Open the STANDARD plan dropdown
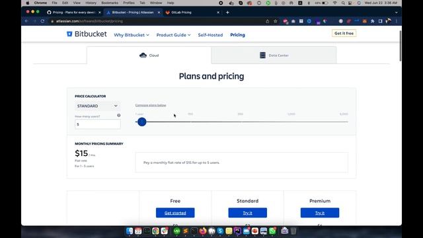 (97, 106)
